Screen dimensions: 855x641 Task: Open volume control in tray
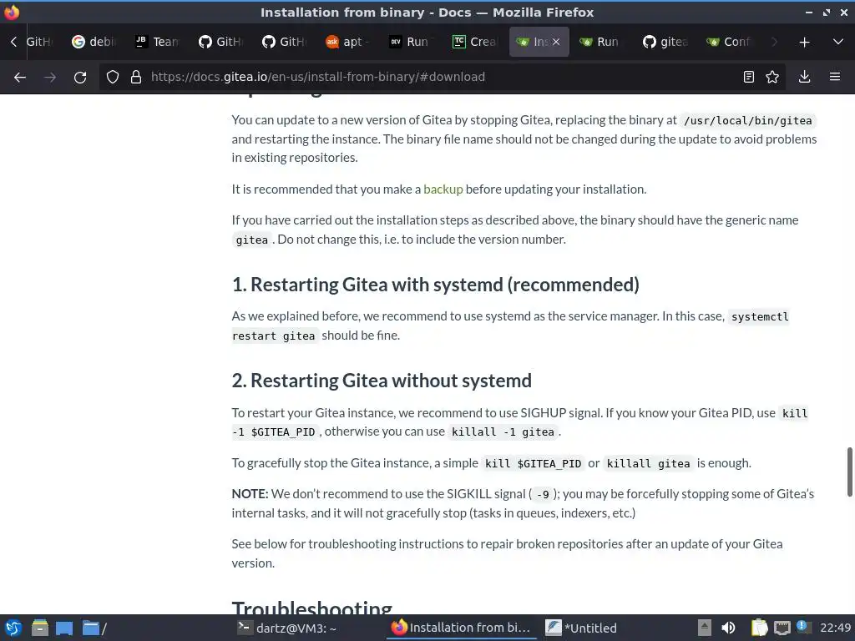728,628
